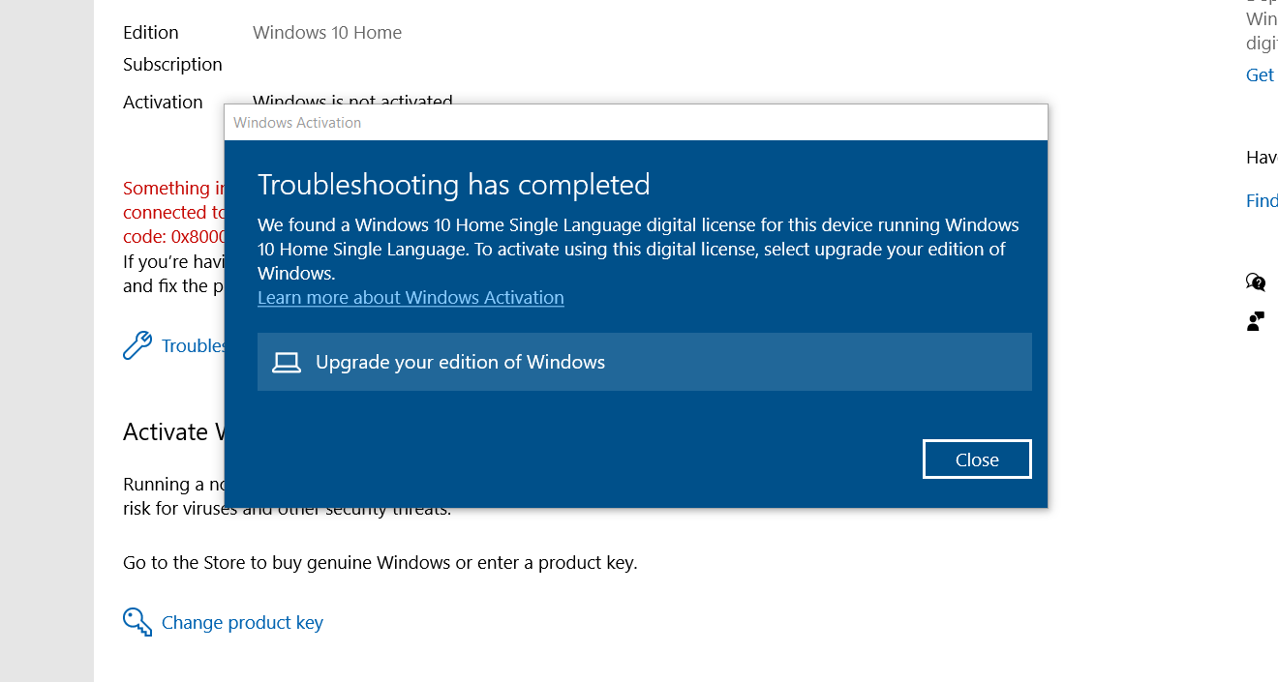This screenshot has width=1278, height=682.
Task: Click the key icon next to Change product key
Action: click(137, 622)
